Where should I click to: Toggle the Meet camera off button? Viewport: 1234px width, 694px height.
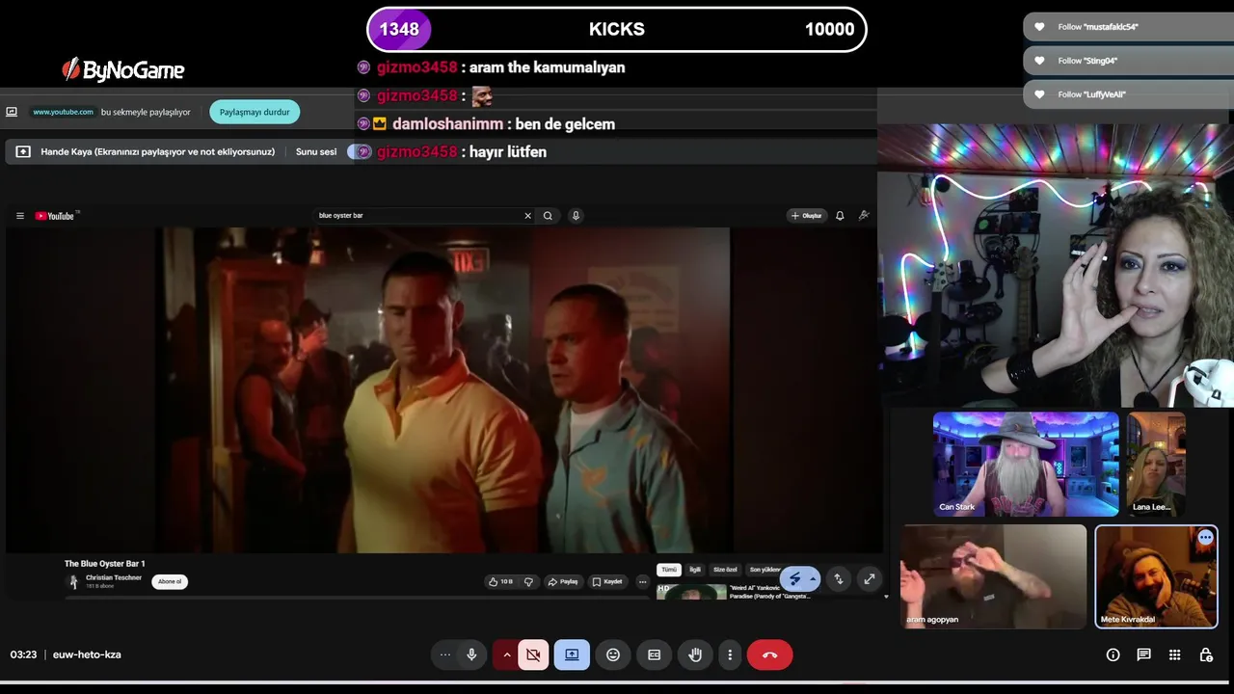pos(533,654)
